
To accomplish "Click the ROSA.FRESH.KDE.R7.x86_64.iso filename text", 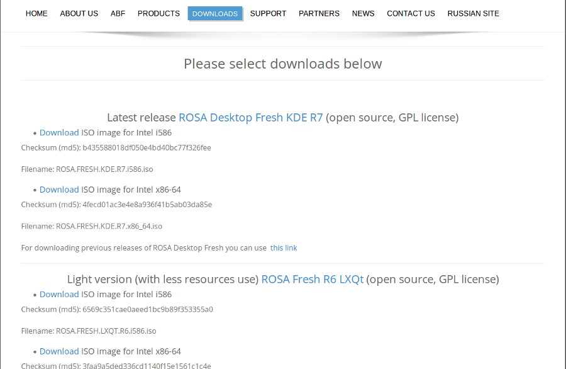I will coord(109,226).
